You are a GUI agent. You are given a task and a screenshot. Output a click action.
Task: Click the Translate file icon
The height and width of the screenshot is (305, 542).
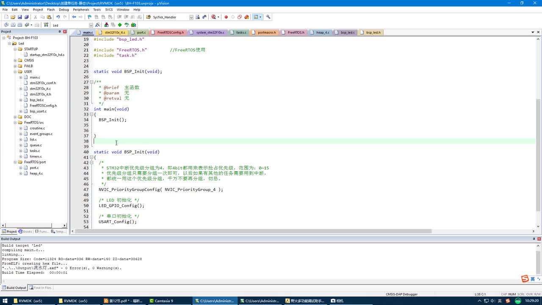(x=6, y=25)
